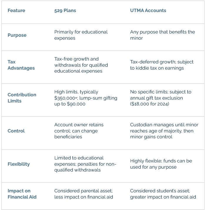The image size is (206, 210).
Task: Click 'Custodian manages until minor' cell
Action: click(164, 131)
